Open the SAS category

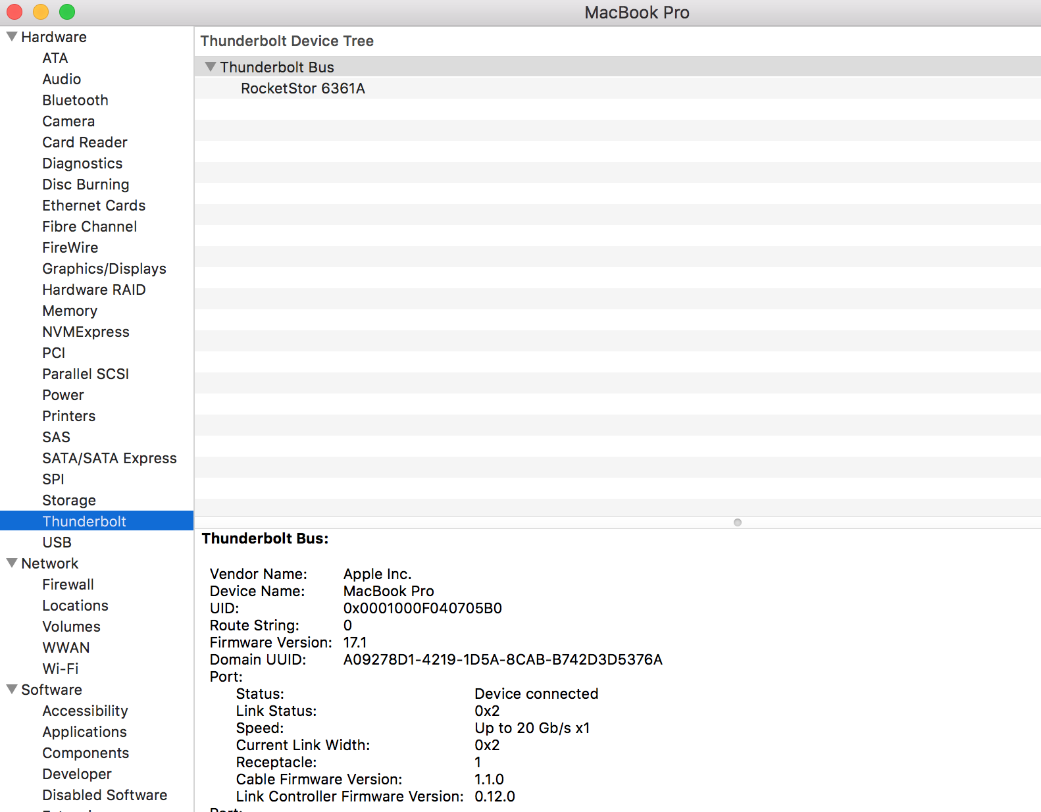click(x=56, y=437)
